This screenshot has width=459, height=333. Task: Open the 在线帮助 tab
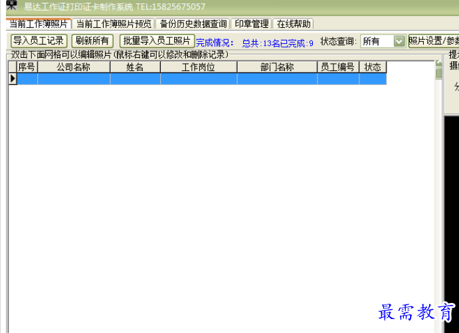(294, 24)
